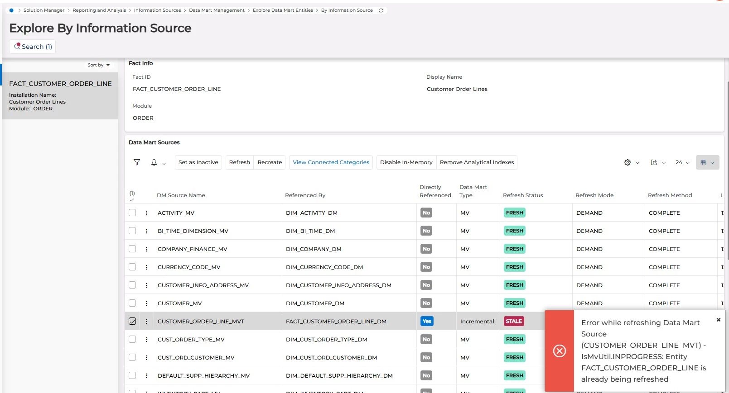This screenshot has width=729, height=393.
Task: Expand the dropdown arrow beside bell icon
Action: [x=164, y=163]
